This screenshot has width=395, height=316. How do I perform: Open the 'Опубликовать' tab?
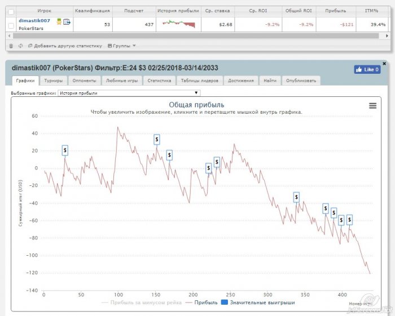301,81
